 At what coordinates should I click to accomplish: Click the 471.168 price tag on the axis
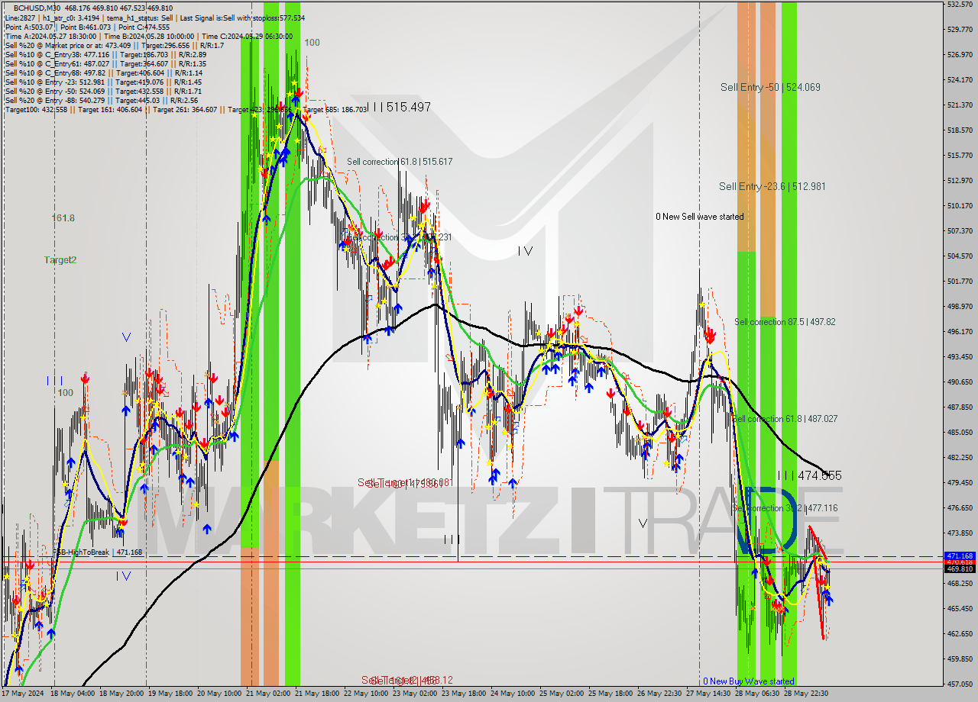point(960,555)
